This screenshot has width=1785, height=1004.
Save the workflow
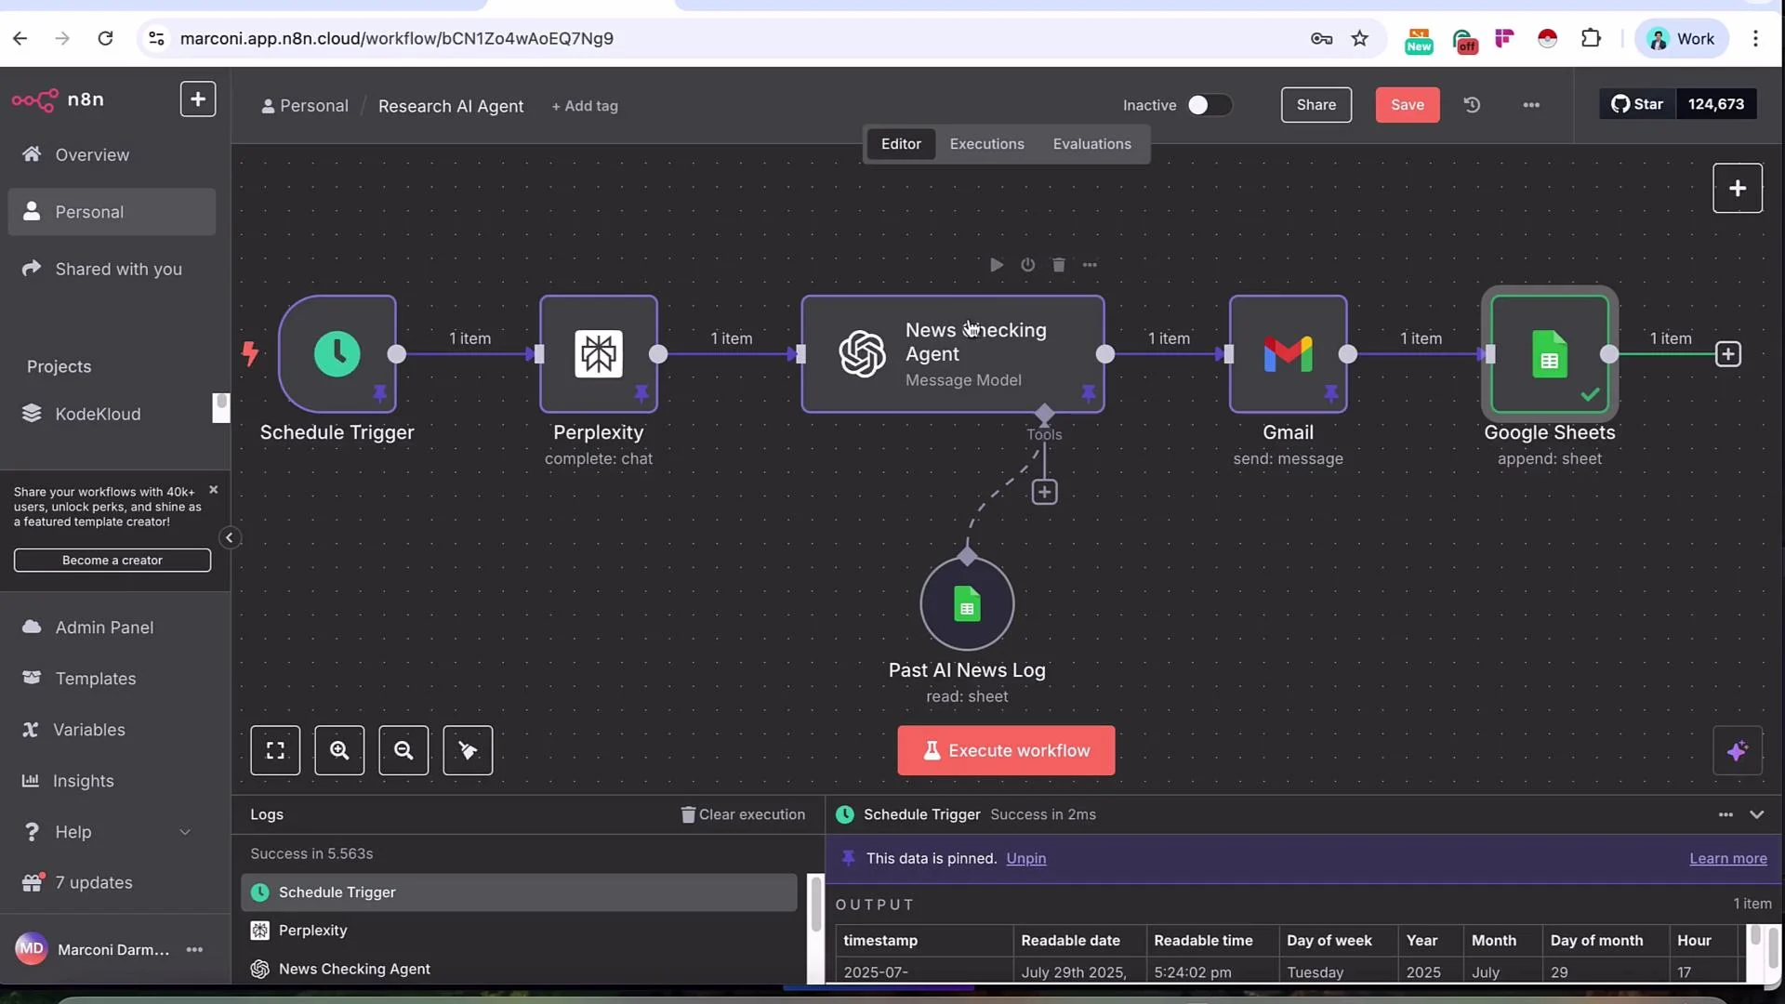1407,105
